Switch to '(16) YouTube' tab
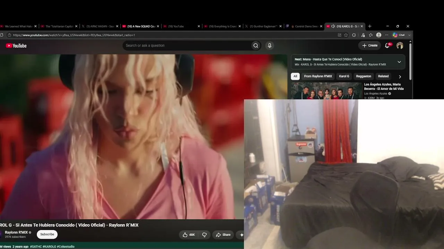444x249 pixels. coord(182,26)
